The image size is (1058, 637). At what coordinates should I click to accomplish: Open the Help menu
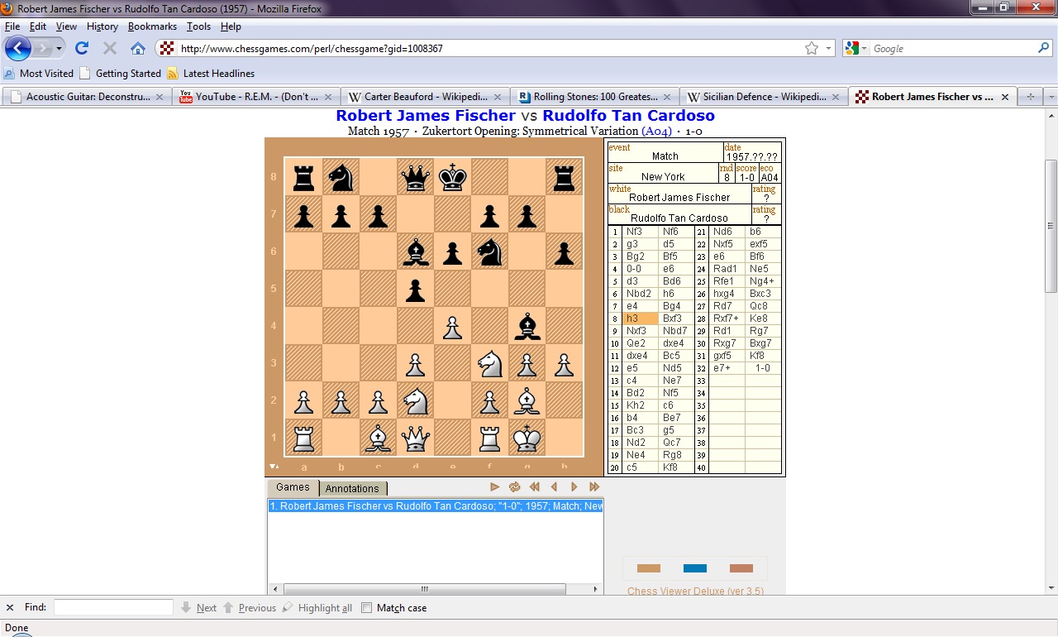pos(231,26)
